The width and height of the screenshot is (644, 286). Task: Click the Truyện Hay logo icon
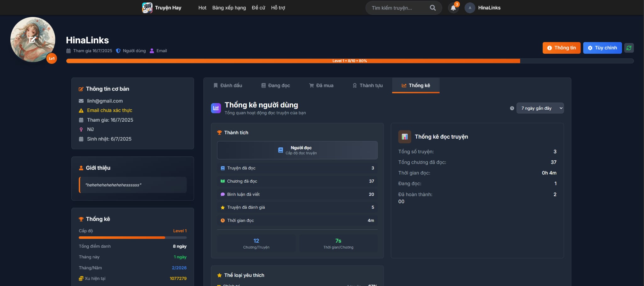(x=147, y=8)
